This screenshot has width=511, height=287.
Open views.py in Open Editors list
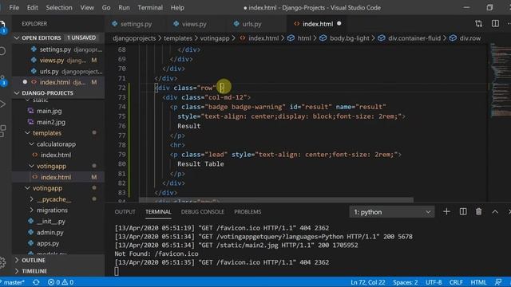(x=58, y=61)
